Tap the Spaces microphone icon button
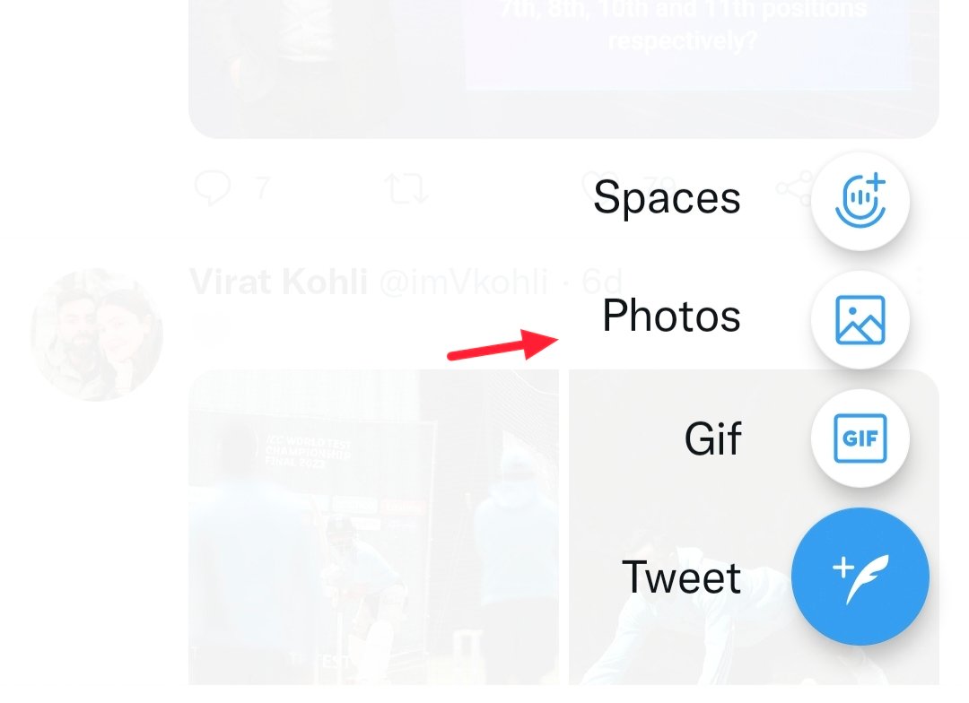Screen dimensions: 969x703 pyautogui.click(x=860, y=201)
